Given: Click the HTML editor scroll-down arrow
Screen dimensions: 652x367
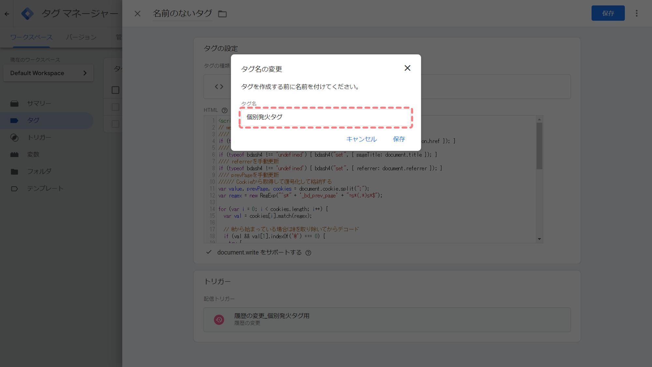Looking at the screenshot, I should [539, 239].
